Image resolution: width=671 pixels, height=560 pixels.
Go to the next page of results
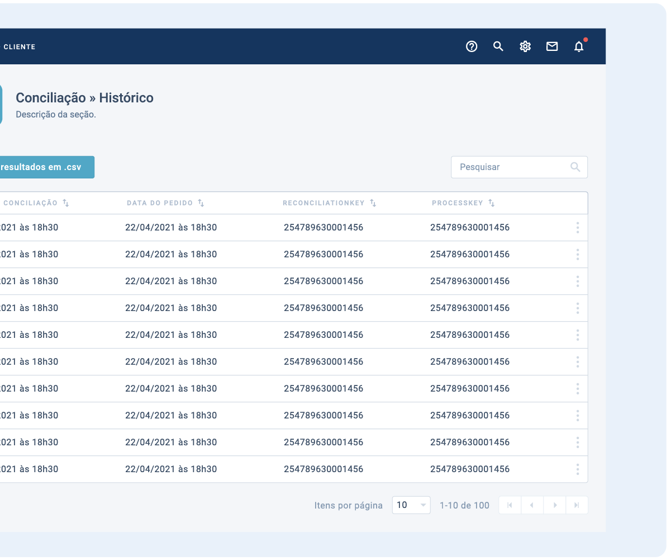pyautogui.click(x=554, y=505)
